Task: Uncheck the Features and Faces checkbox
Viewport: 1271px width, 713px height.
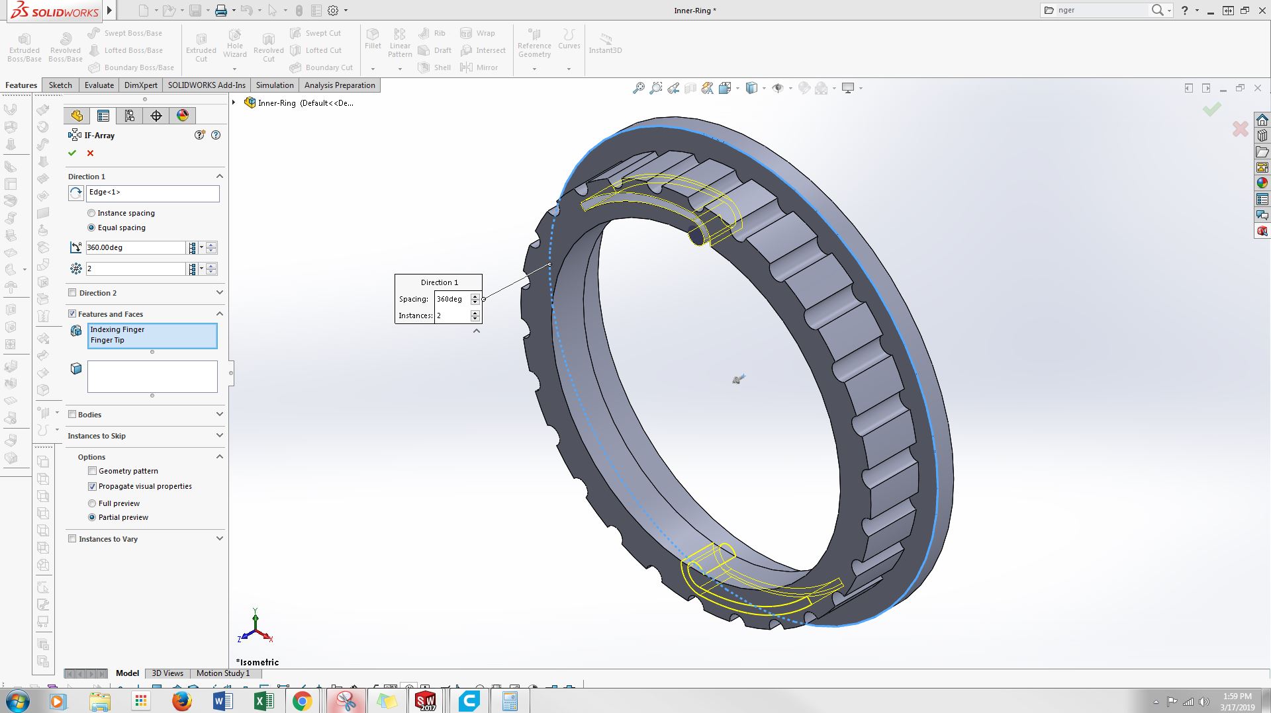Action: (72, 314)
